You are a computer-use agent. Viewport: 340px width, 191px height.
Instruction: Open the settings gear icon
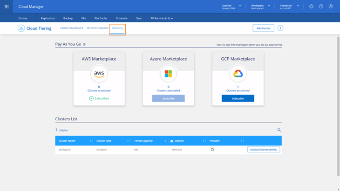[x=311, y=7]
